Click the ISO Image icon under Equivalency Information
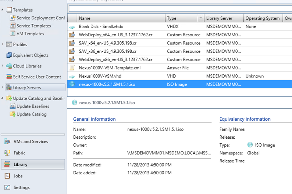The width and height of the screenshot is (292, 194). point(250,145)
